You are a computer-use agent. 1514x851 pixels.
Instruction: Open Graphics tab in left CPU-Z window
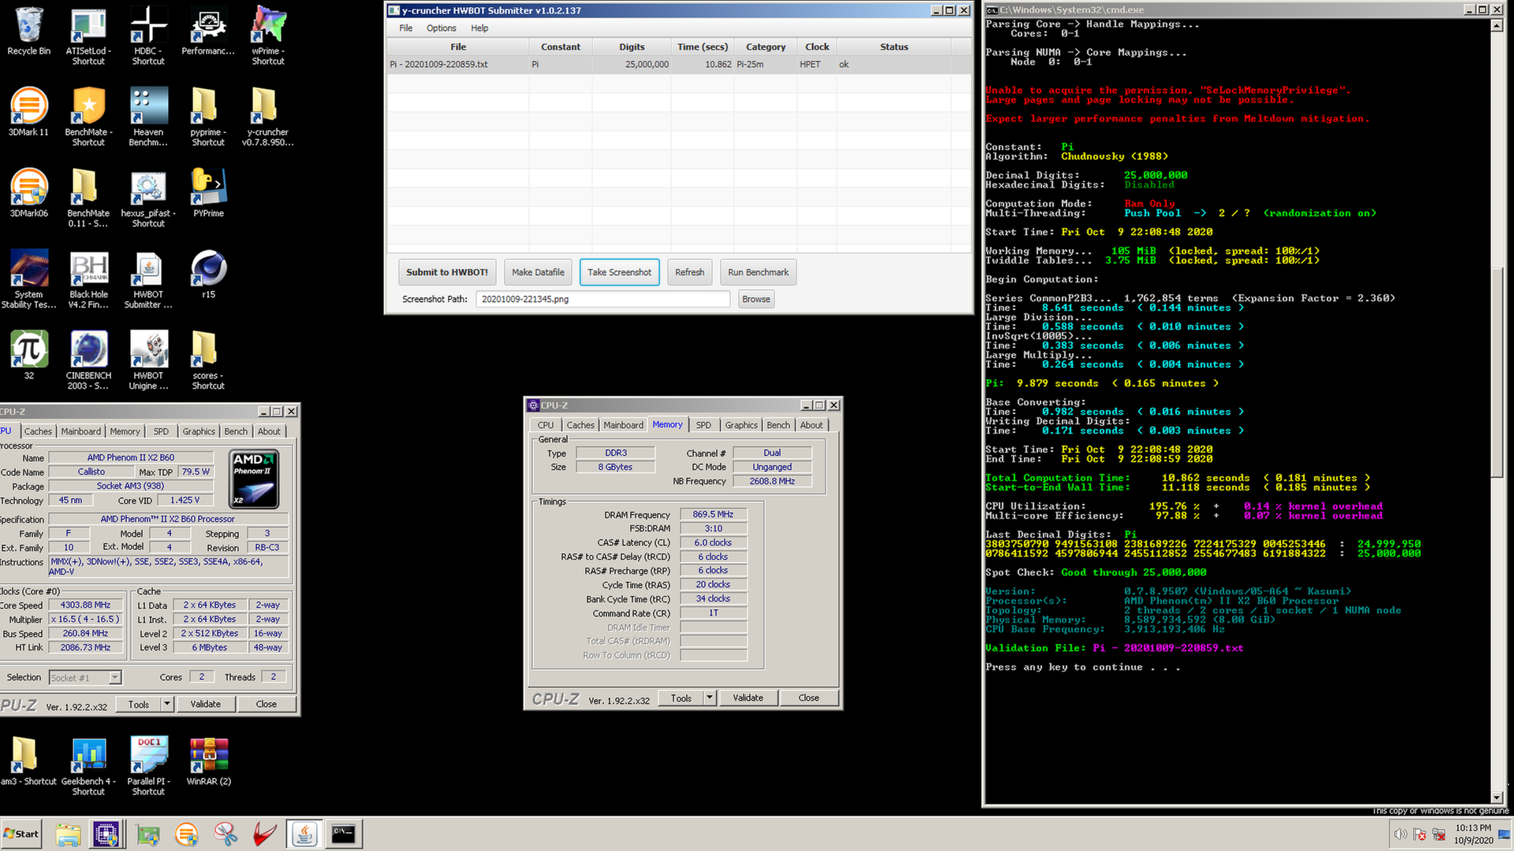tap(199, 432)
